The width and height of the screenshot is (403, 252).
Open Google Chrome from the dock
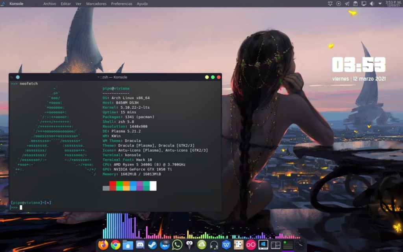tap(115, 245)
